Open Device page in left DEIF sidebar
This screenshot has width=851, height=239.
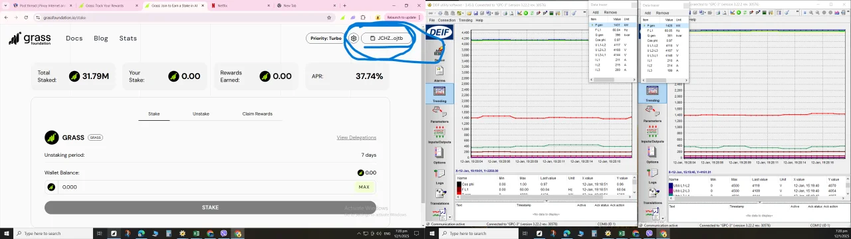[x=439, y=53]
